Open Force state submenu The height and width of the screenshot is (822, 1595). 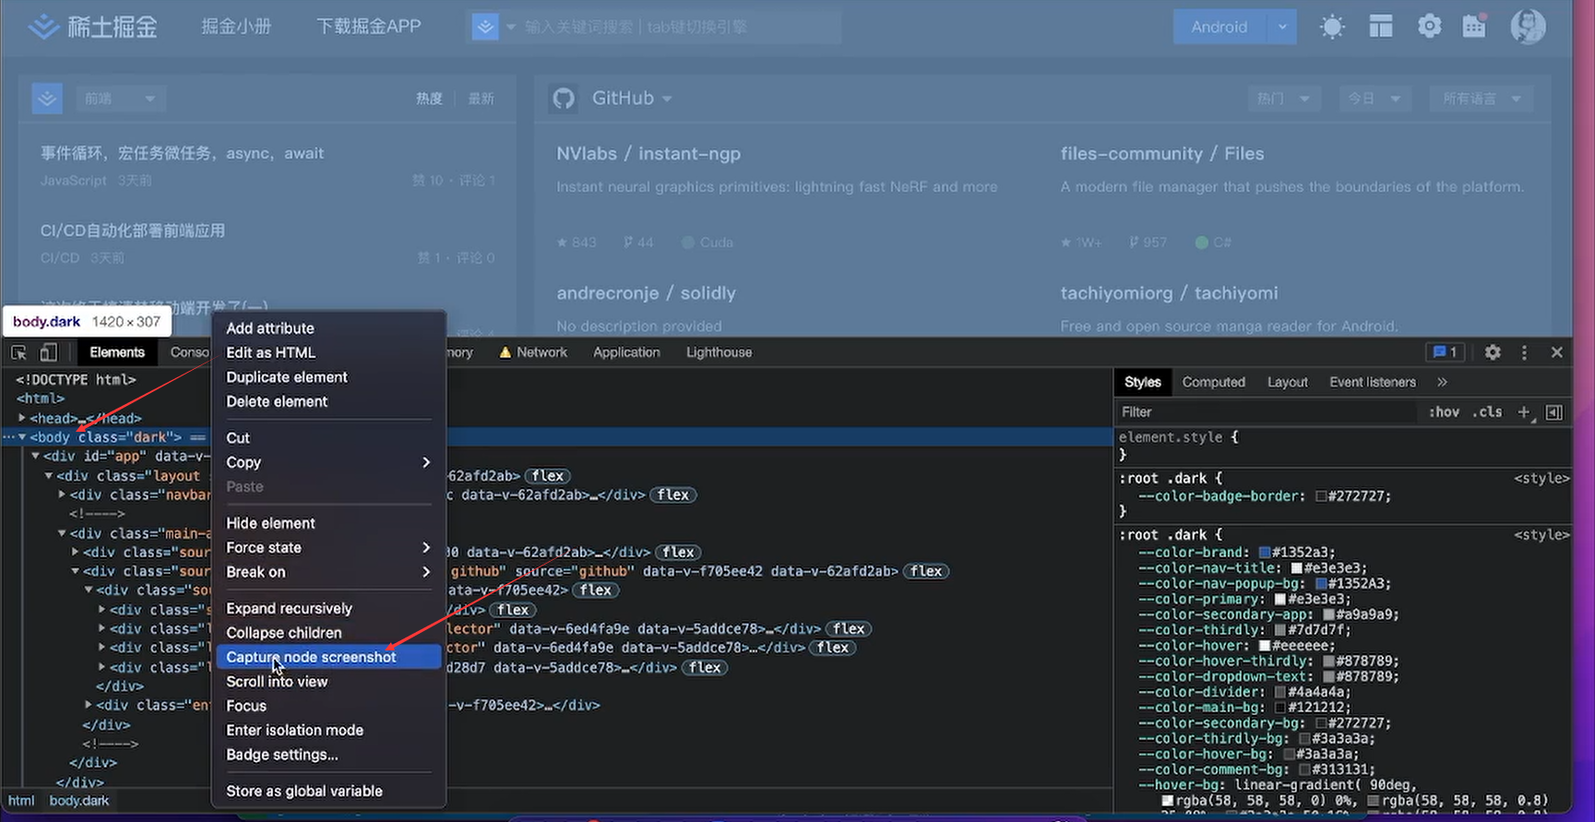point(328,547)
